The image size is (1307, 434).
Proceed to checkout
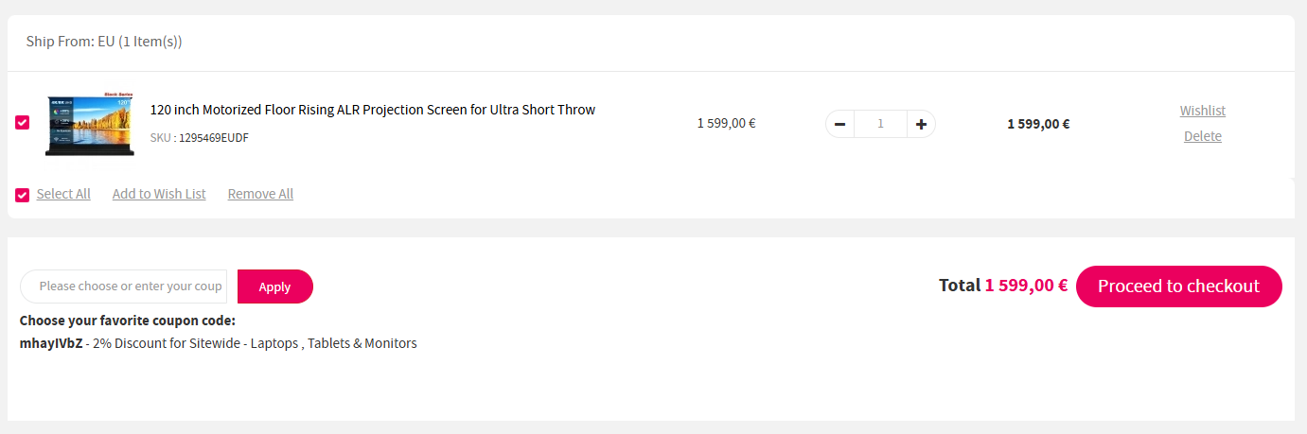pyautogui.click(x=1178, y=286)
